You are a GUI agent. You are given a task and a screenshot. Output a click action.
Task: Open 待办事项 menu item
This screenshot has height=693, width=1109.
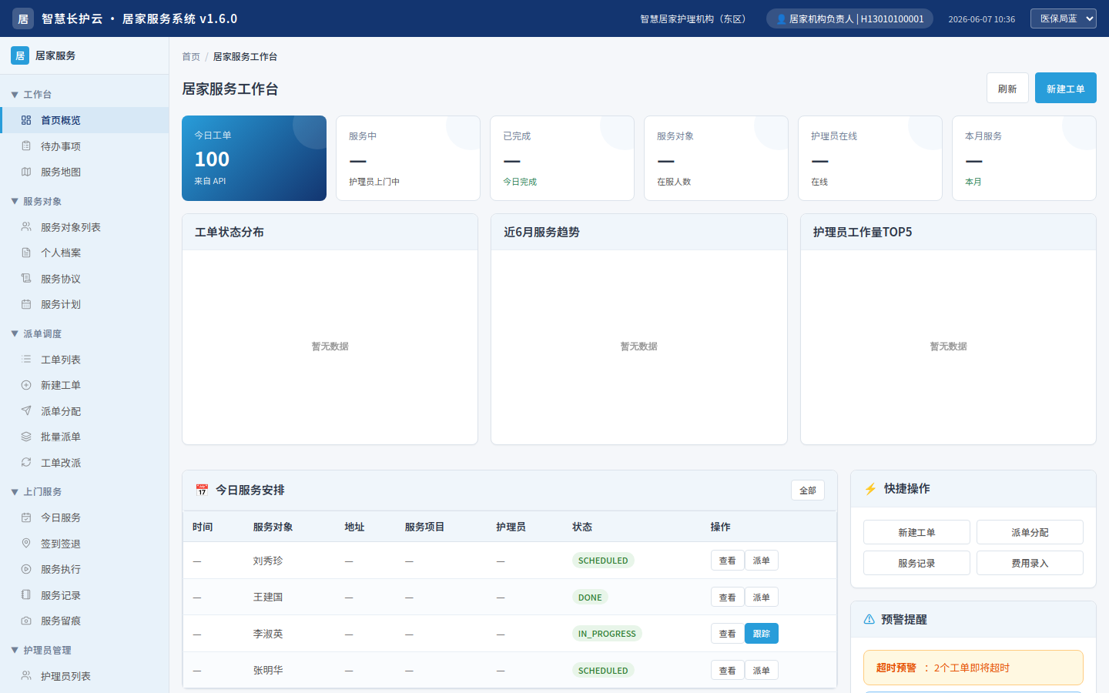(85, 146)
